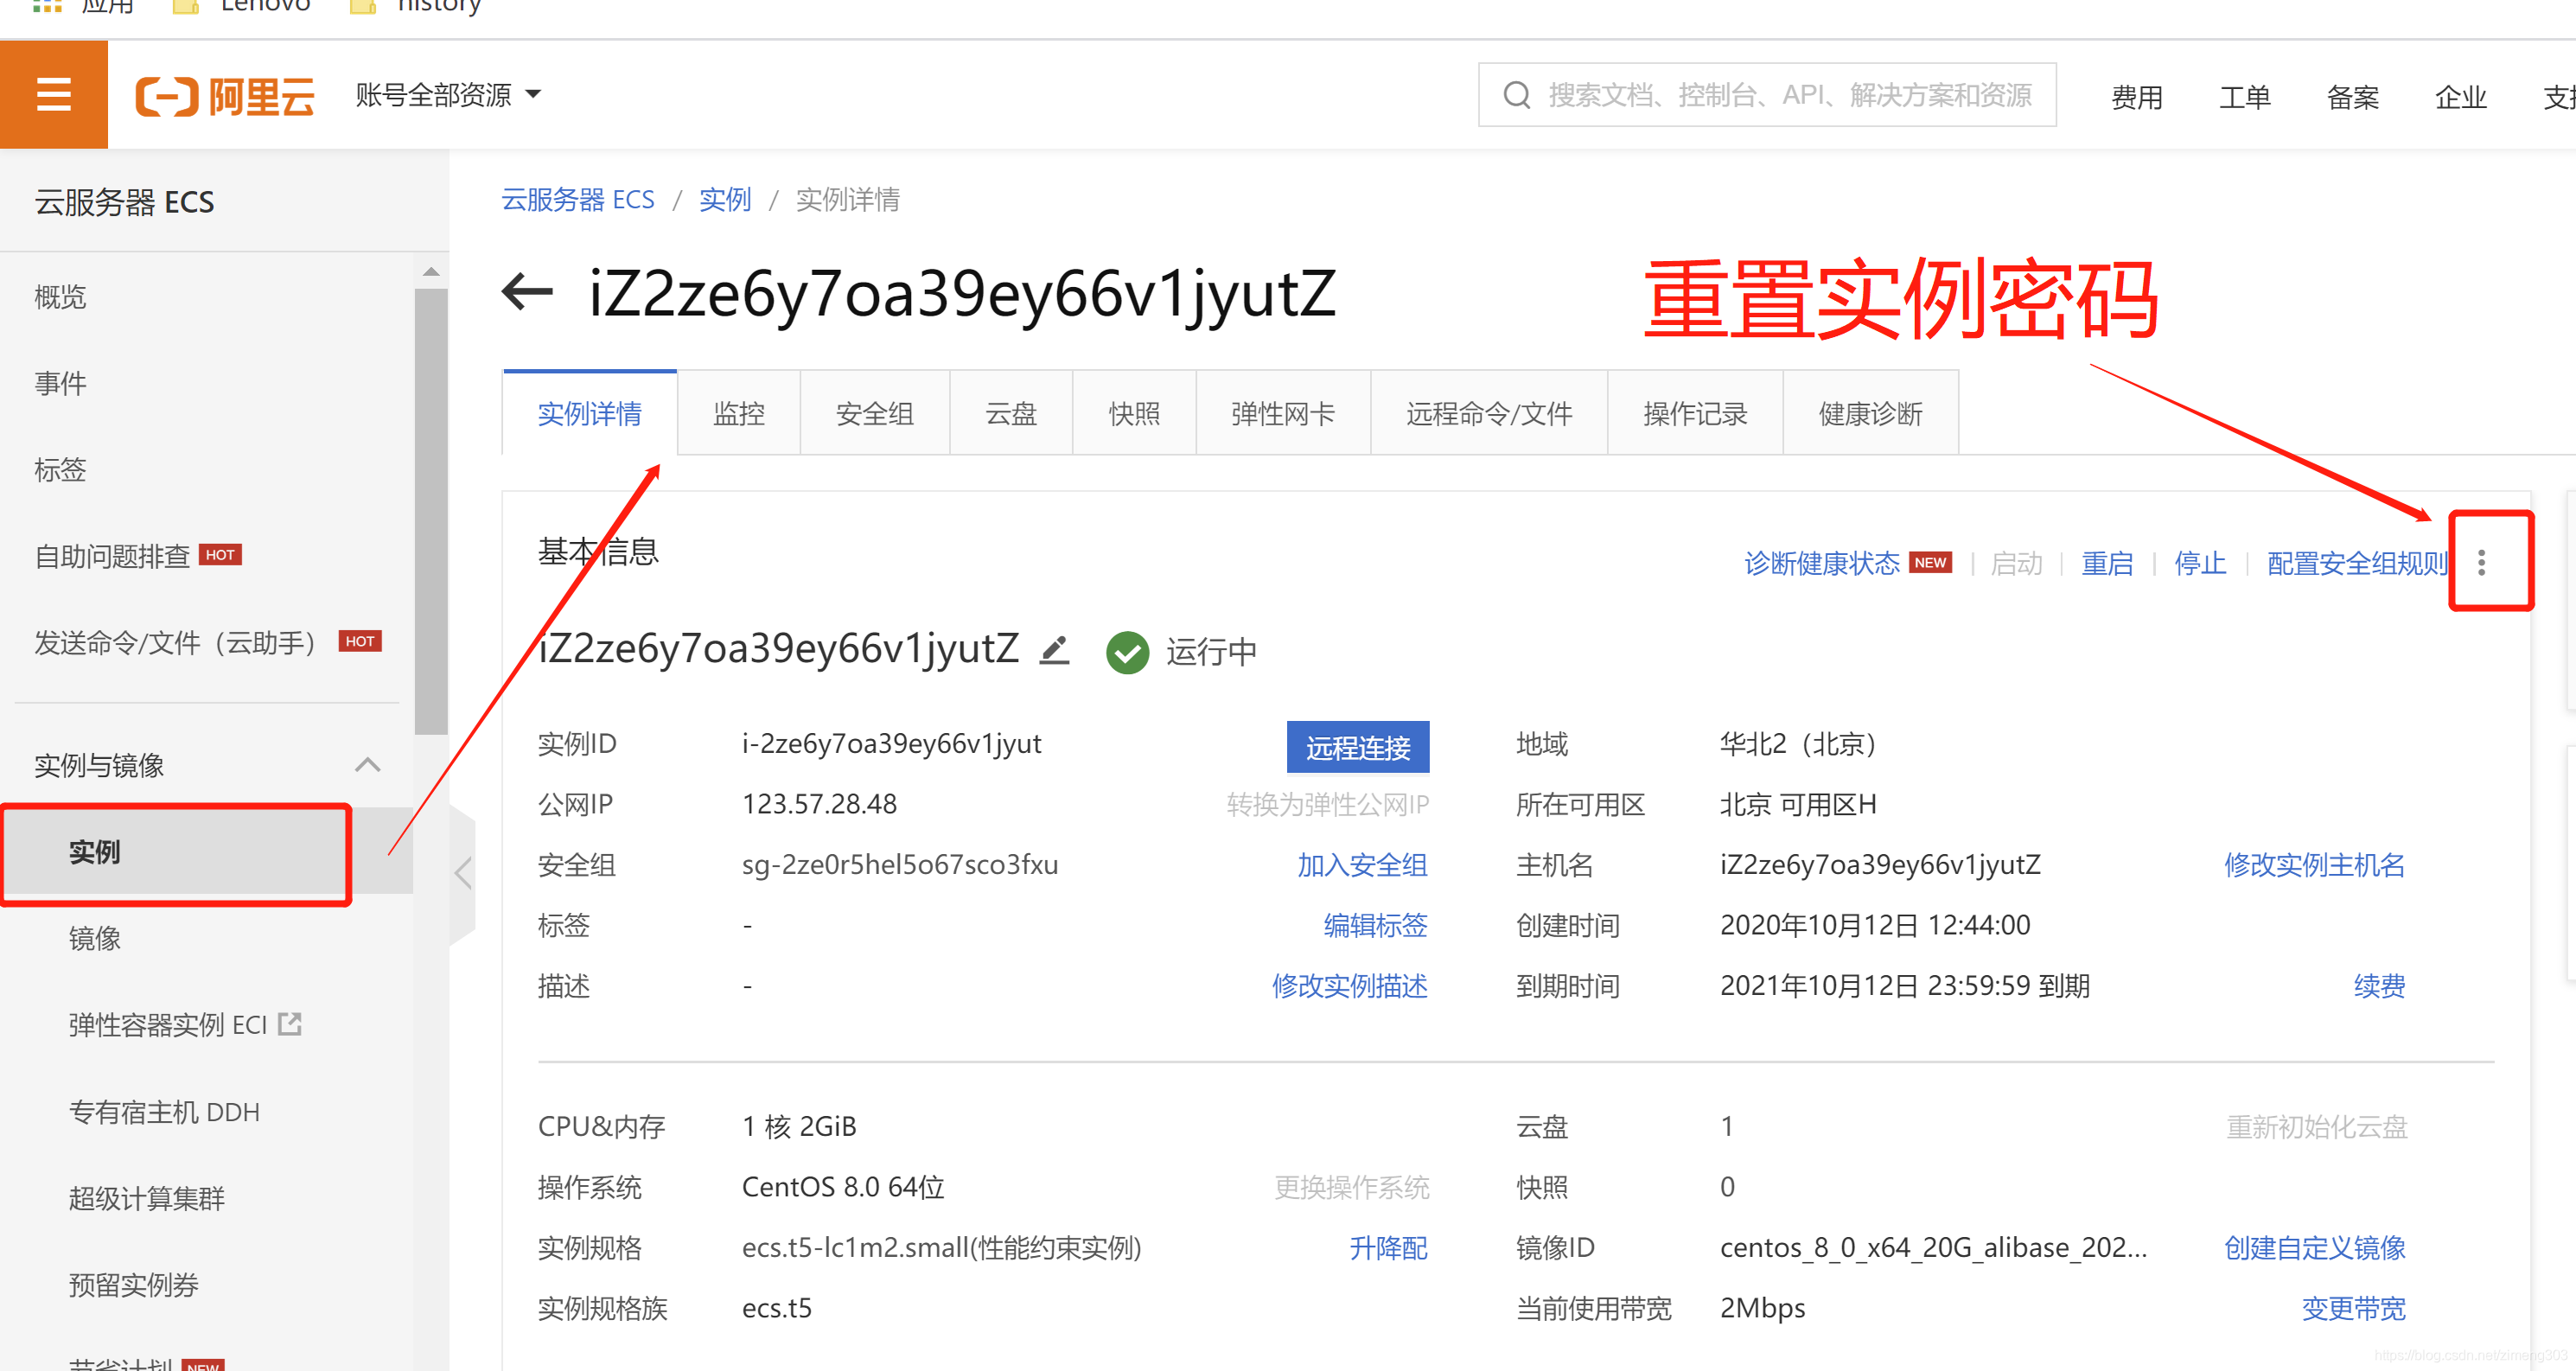The width and height of the screenshot is (2576, 1371).
Task: Open 费用 in top navigation
Action: click(2137, 97)
